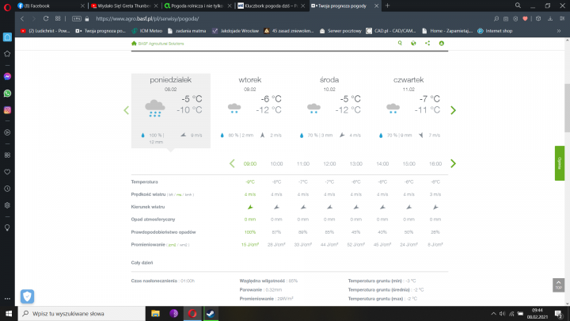Reload the page with refresh icon

[x=46, y=18]
